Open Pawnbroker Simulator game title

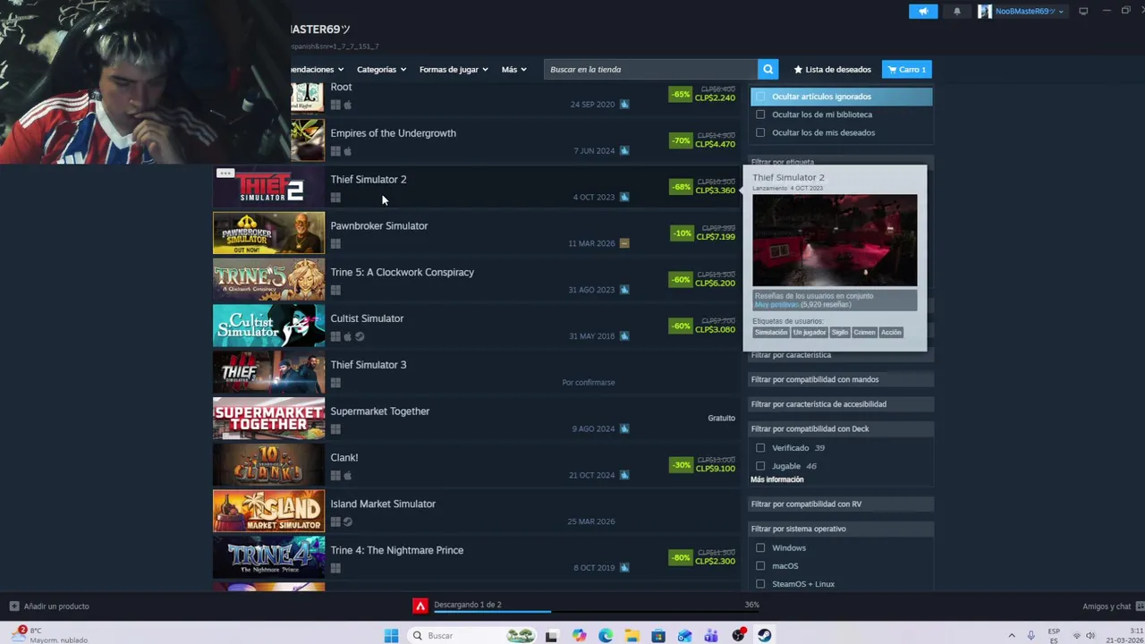379,226
